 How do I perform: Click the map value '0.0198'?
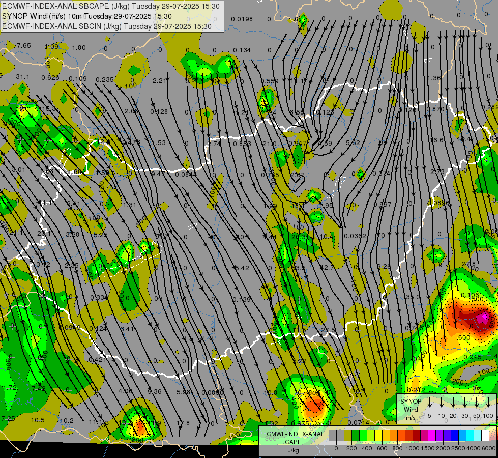(242, 19)
